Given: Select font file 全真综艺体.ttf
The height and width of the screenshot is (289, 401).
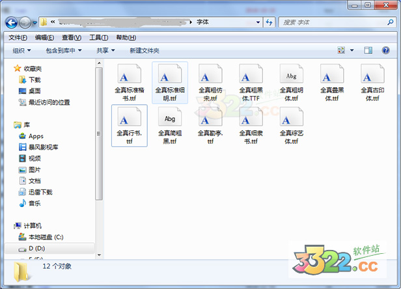Looking at the screenshot, I should point(292,126).
